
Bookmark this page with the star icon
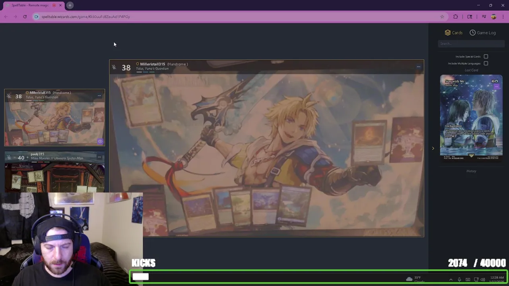pos(442,17)
